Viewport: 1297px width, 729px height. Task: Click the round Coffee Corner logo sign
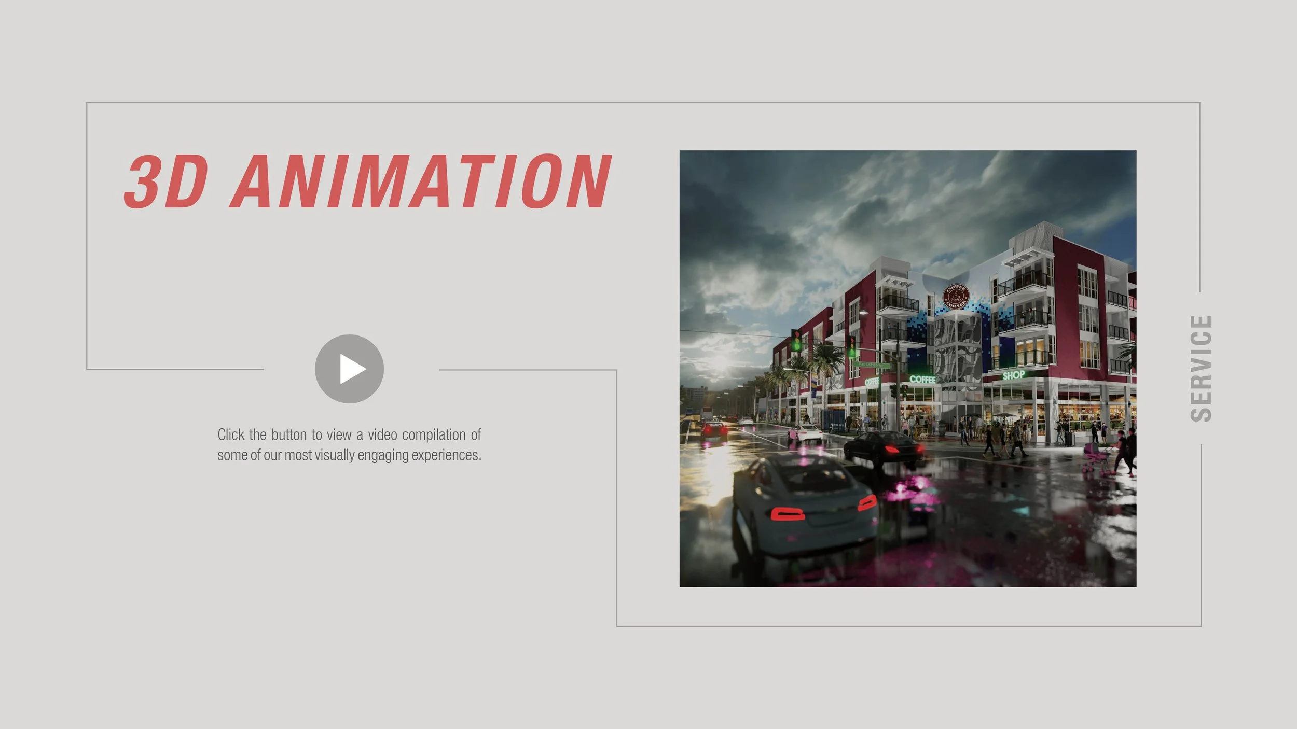tap(955, 297)
